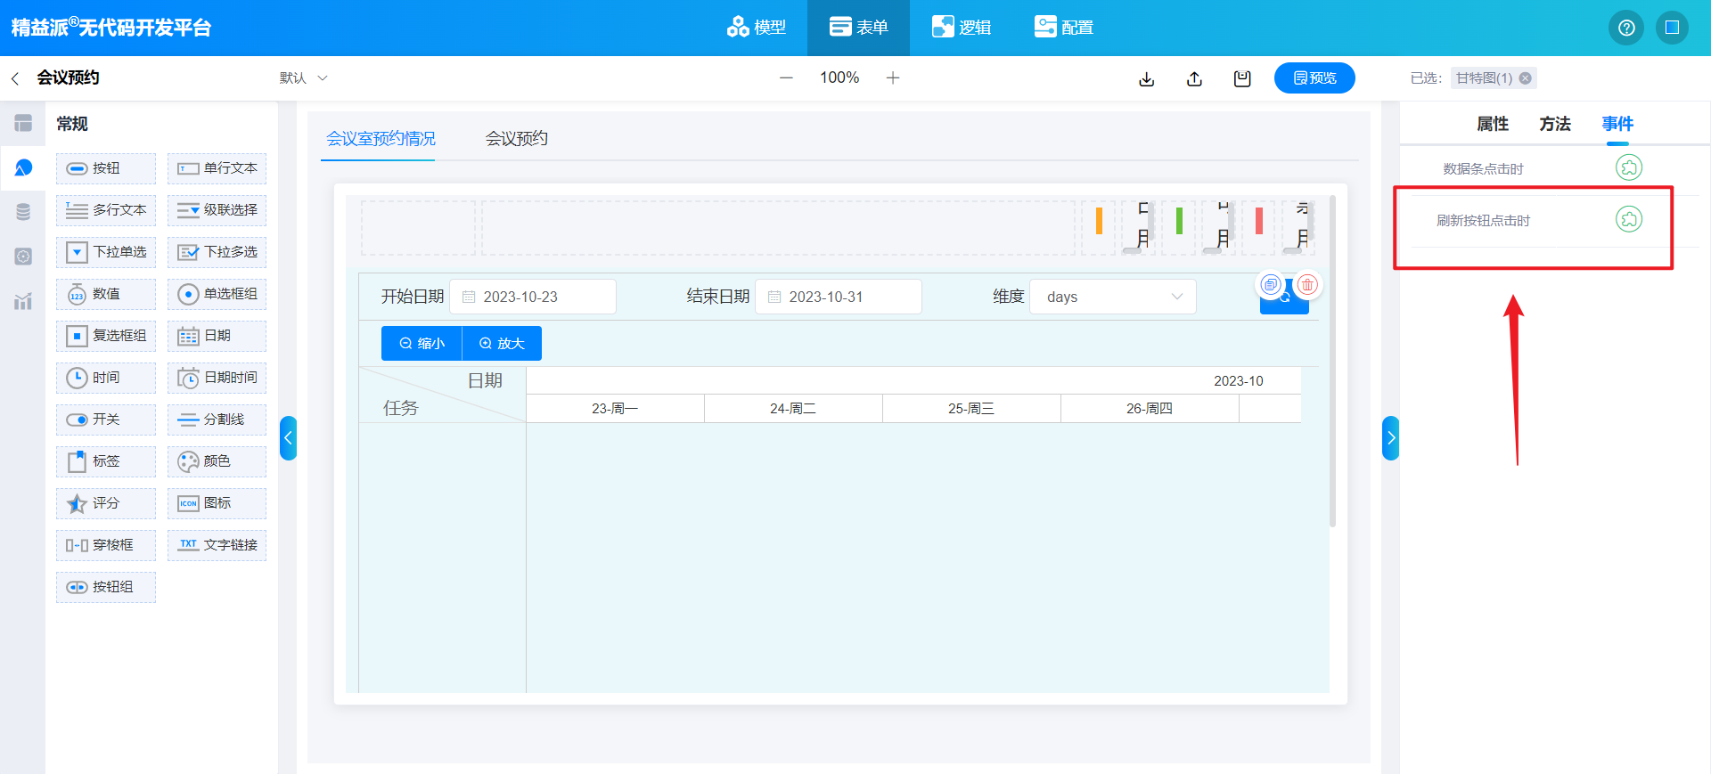Remove the 甘特图(1) selected tag
The height and width of the screenshot is (774, 1711).
point(1526,78)
